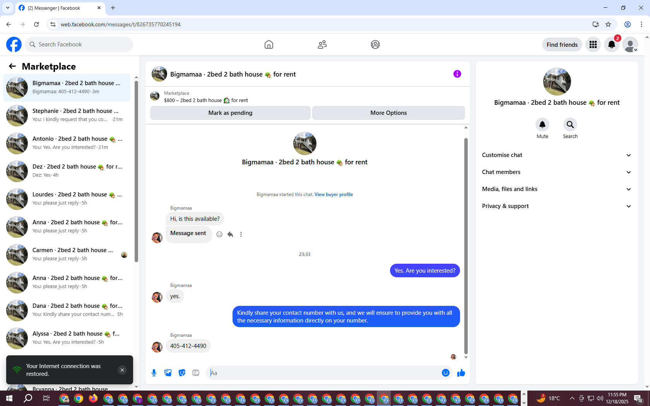Open account profile avatar menu

pos(630,44)
